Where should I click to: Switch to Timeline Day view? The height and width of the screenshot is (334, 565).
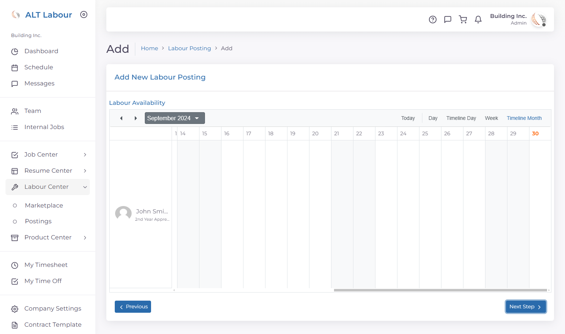click(x=461, y=118)
